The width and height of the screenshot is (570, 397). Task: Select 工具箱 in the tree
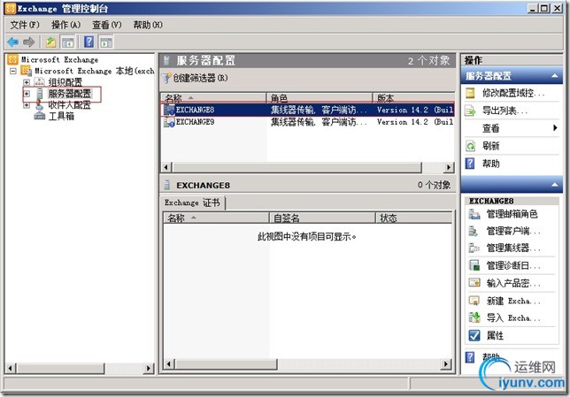coord(61,116)
